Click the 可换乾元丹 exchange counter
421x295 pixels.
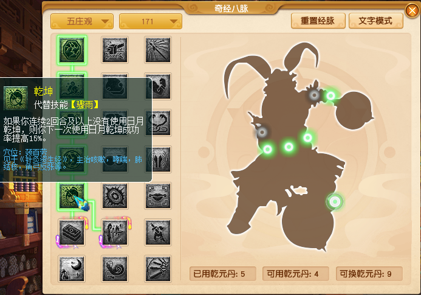[369, 274]
